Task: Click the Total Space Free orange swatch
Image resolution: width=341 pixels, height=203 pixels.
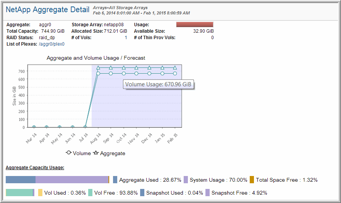Action: pos(252,180)
